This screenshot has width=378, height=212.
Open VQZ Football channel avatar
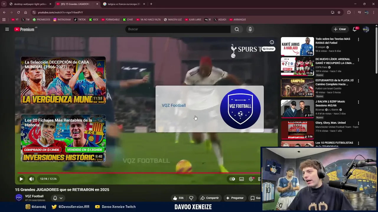19,198
